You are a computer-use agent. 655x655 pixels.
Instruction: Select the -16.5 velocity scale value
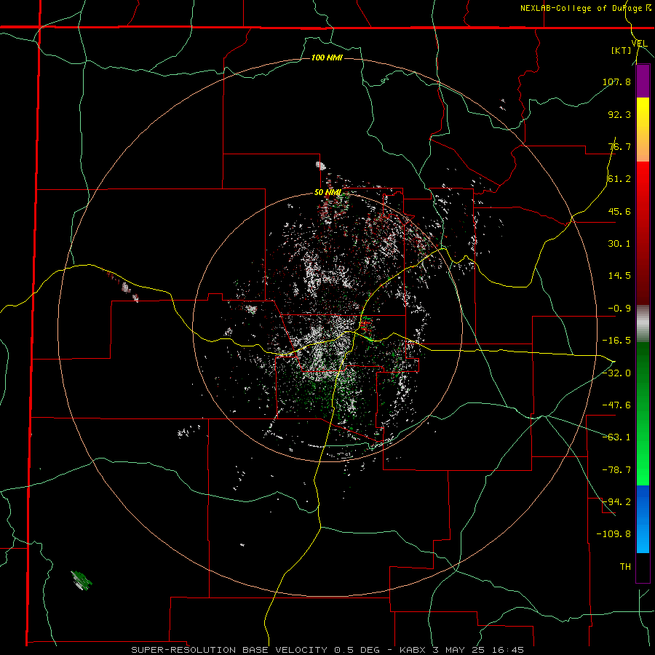(616, 341)
